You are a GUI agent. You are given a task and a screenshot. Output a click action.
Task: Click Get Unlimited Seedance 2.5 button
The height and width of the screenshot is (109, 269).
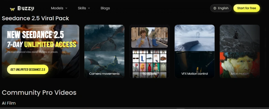(28, 70)
